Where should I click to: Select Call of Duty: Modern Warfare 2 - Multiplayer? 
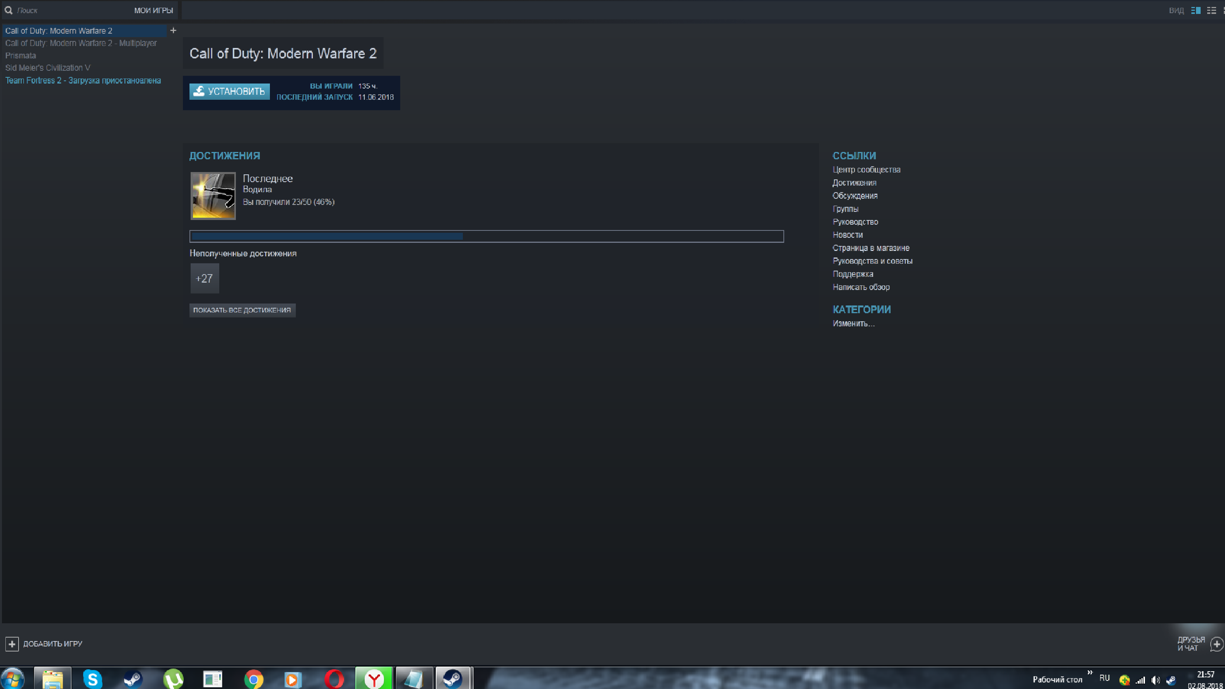[81, 43]
